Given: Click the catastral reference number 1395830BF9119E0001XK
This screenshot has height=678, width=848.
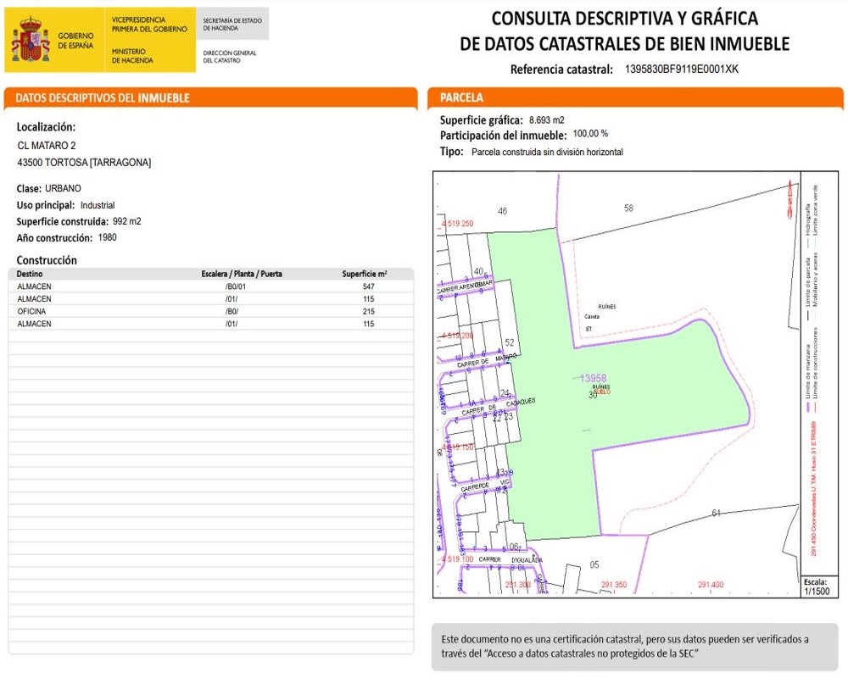Looking at the screenshot, I should point(681,69).
